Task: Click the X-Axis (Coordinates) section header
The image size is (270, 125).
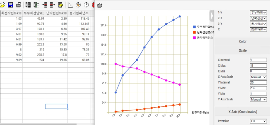Action: click(x=242, y=112)
